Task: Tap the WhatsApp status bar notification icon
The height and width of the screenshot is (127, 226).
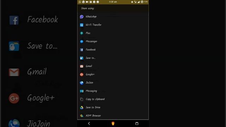Action: click(80, 2)
